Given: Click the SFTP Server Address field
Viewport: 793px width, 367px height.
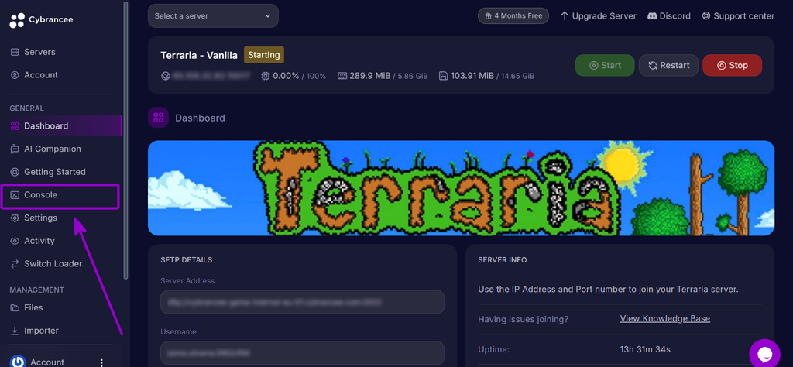Looking at the screenshot, I should (x=303, y=302).
